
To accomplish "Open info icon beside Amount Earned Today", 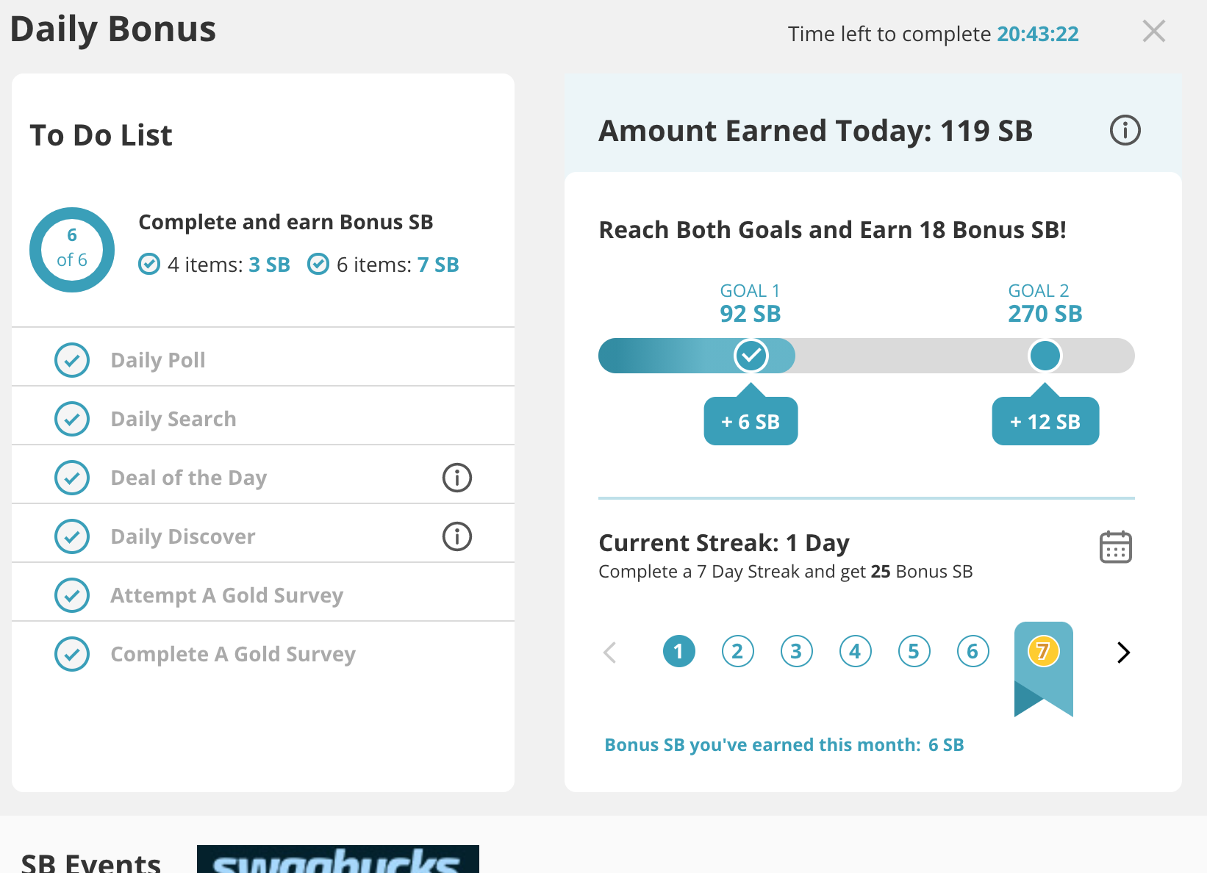I will [1125, 130].
